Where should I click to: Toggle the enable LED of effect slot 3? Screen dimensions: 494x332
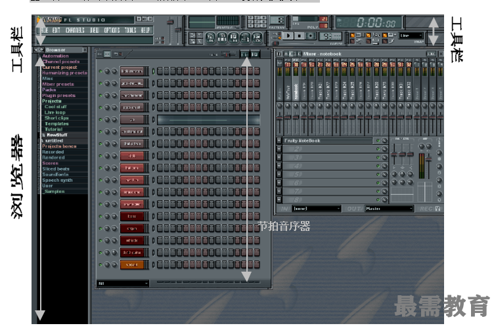378,157
